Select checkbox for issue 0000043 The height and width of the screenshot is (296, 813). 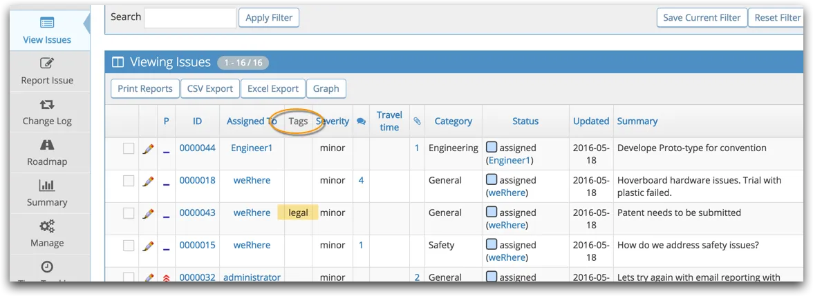(129, 213)
